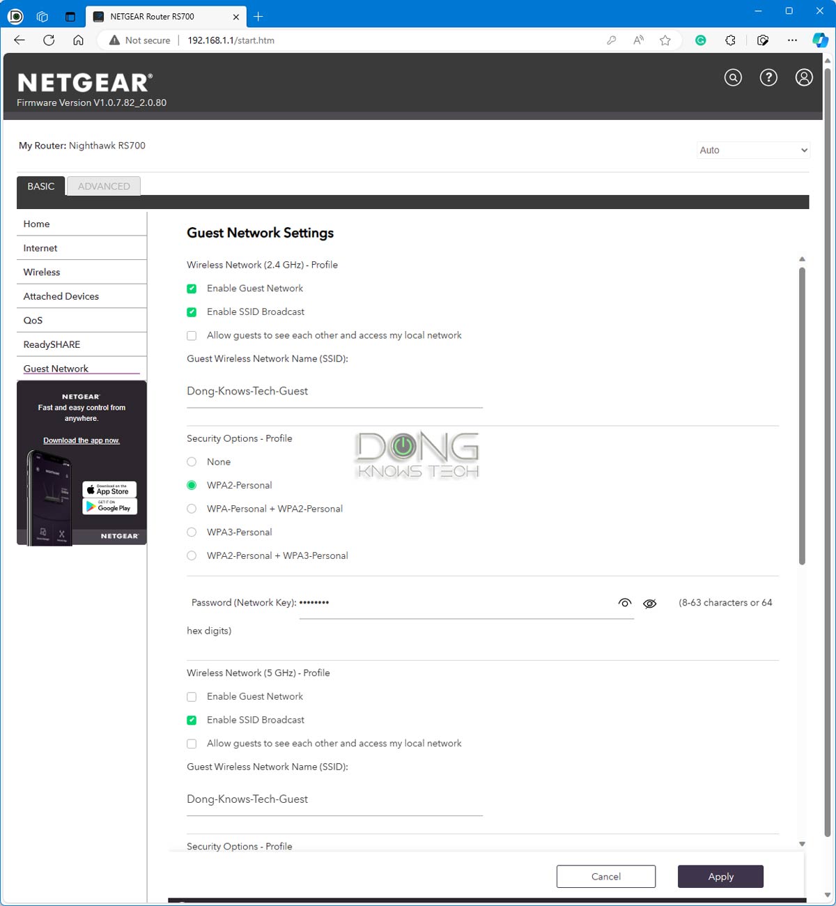Click the browser address bar URL
Screen dimensions: 836x906
(x=231, y=40)
